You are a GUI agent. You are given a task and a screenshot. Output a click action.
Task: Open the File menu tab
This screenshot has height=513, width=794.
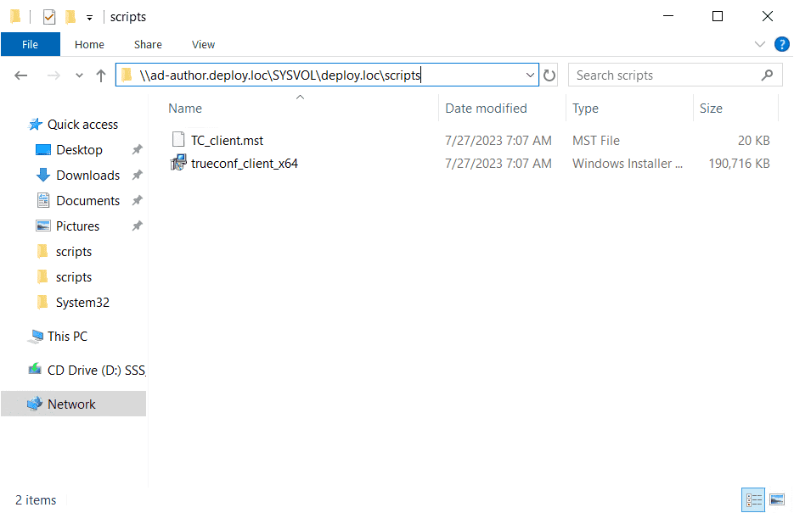tap(31, 44)
